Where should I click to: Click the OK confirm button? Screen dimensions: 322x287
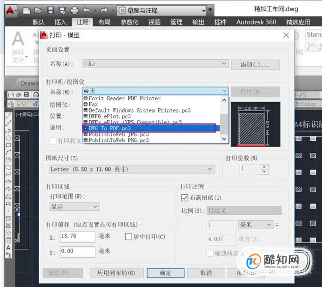166,273
